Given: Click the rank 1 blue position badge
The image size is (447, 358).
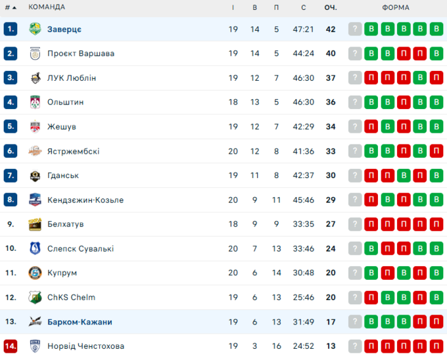Looking at the screenshot, I should click(10, 29).
